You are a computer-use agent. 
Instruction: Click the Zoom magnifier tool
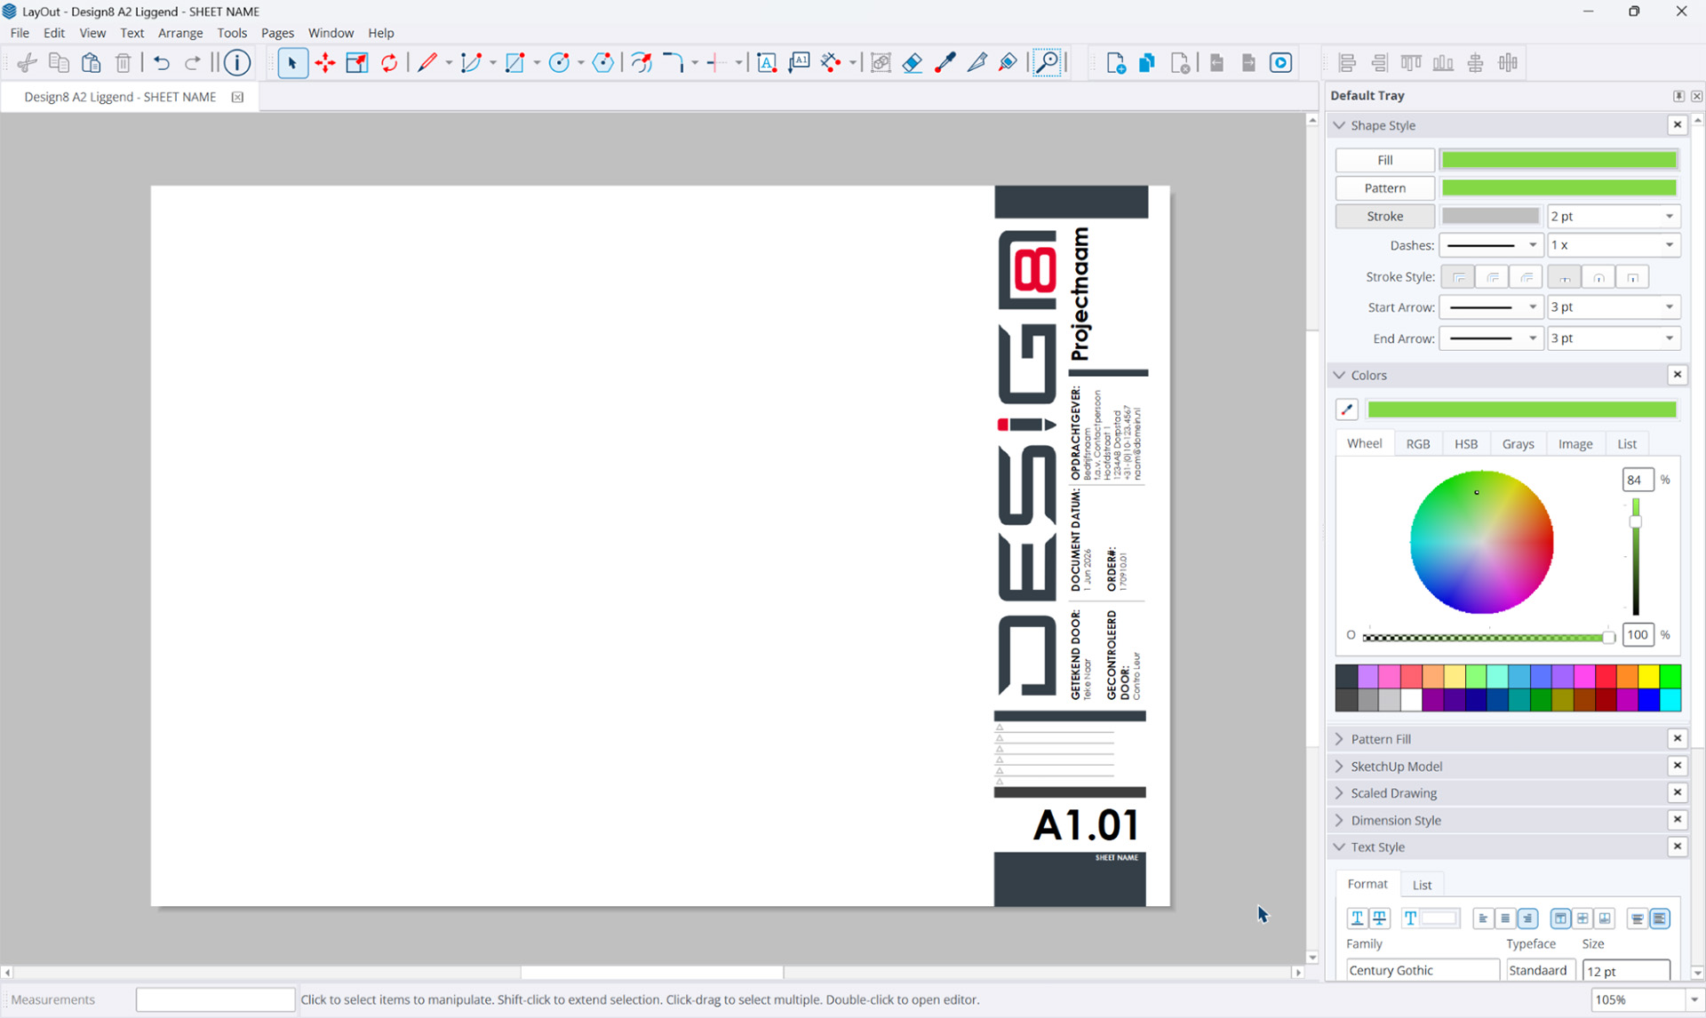point(1048,63)
